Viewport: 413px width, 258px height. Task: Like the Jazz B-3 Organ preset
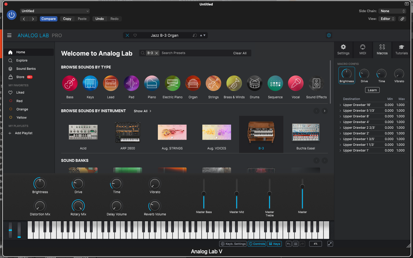click(x=135, y=35)
